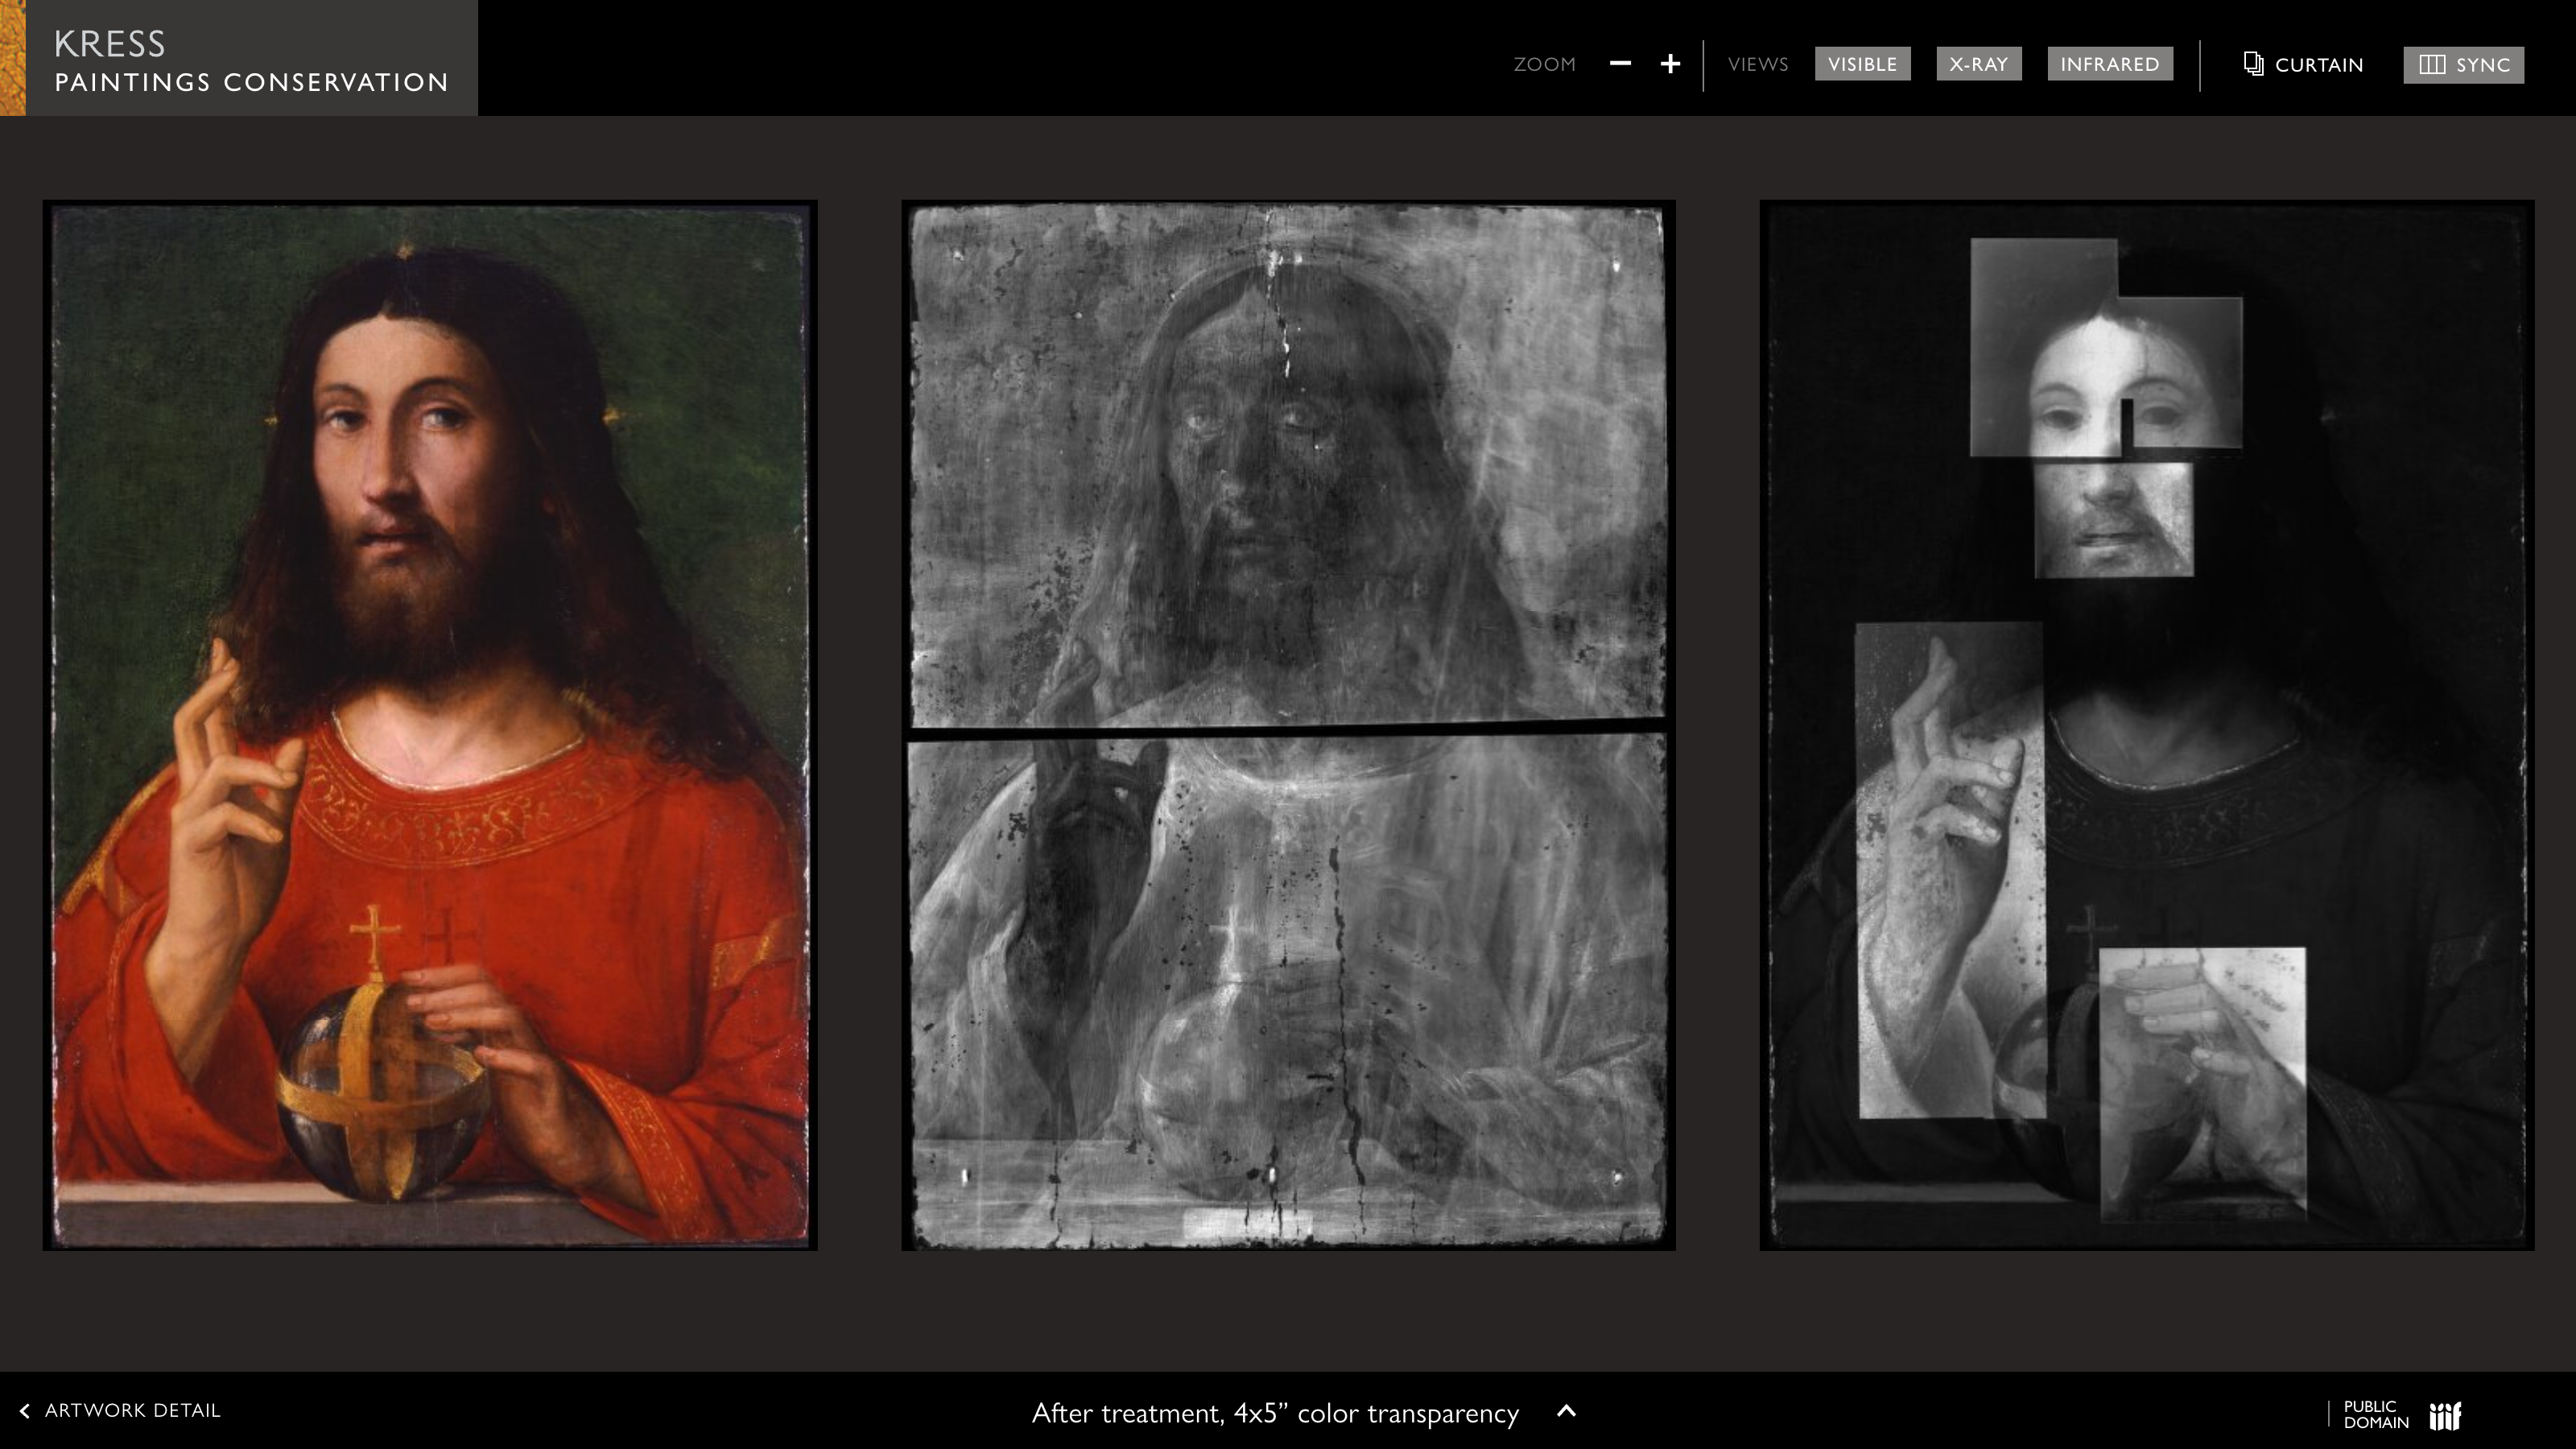Click the Curtain overlapping-pages icon

coord(2253,64)
